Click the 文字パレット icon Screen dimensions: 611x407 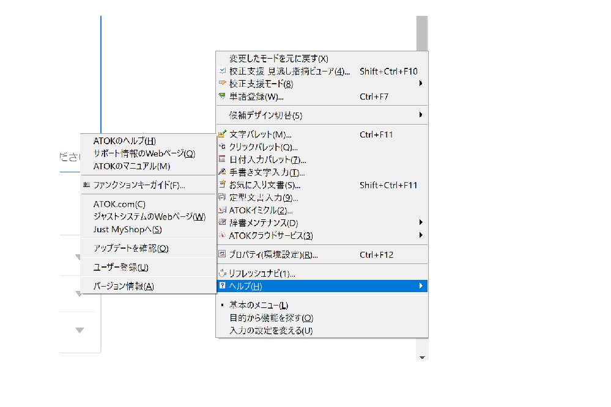pos(223,134)
